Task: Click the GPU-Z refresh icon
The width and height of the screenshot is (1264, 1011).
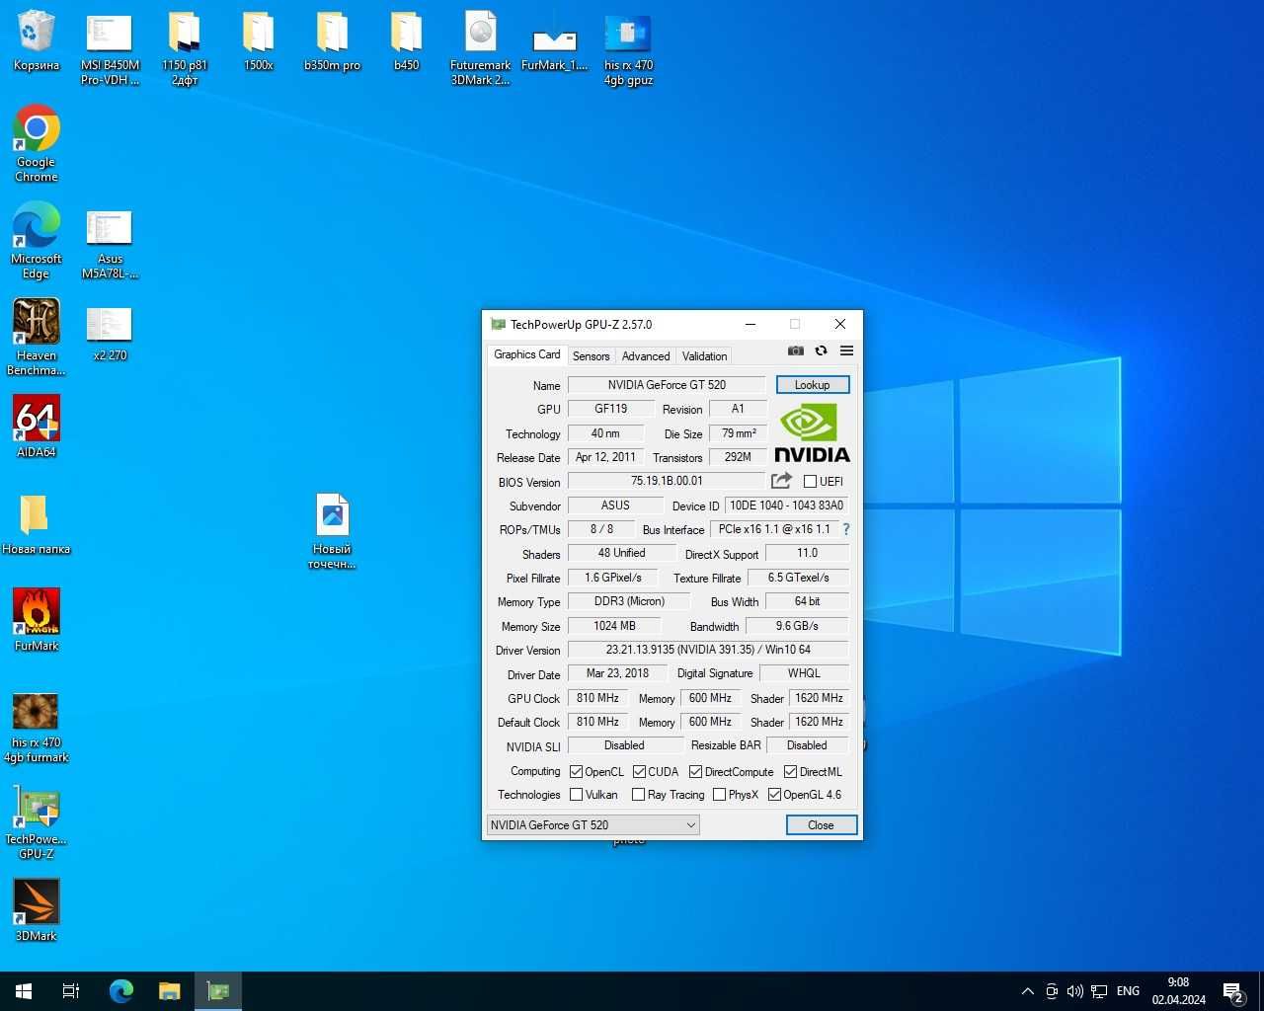Action: [821, 350]
